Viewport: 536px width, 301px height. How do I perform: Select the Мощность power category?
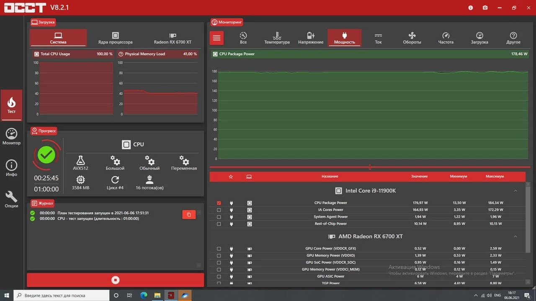(x=345, y=38)
